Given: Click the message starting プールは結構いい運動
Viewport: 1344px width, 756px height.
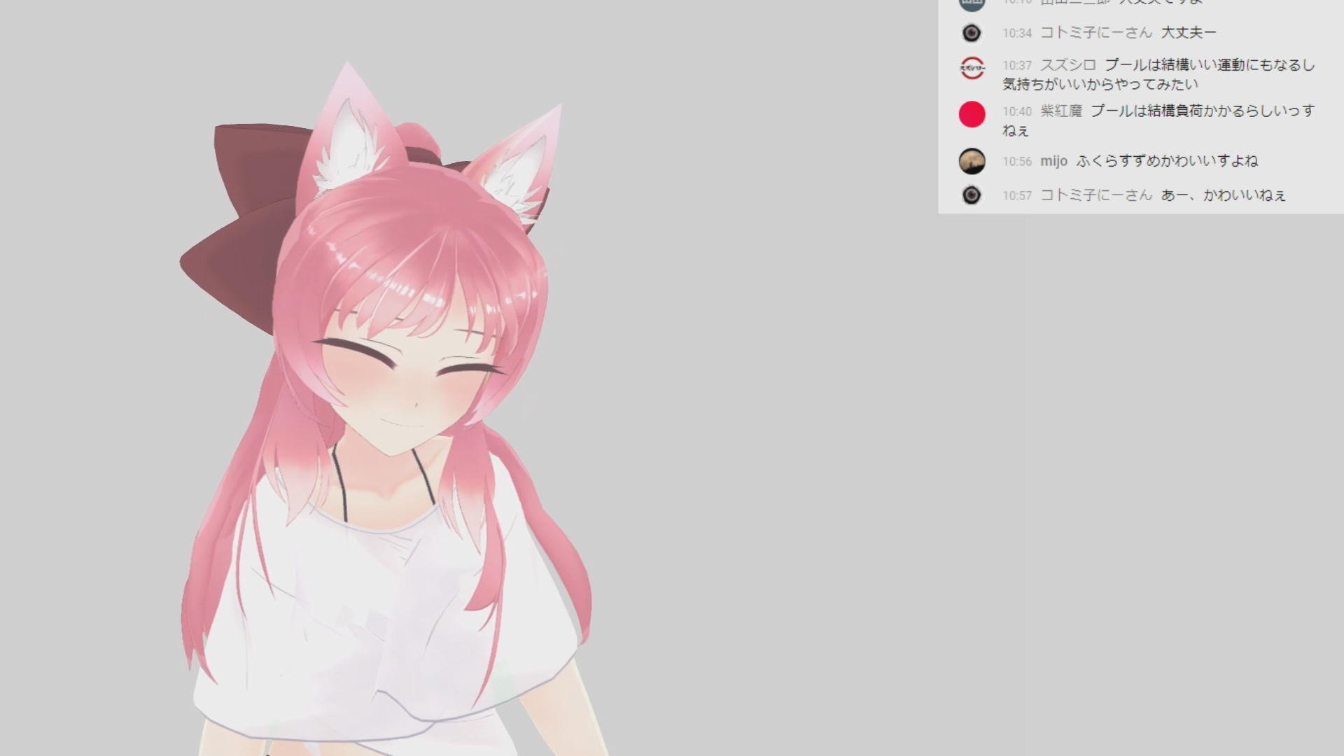Looking at the screenshot, I should tap(1210, 65).
